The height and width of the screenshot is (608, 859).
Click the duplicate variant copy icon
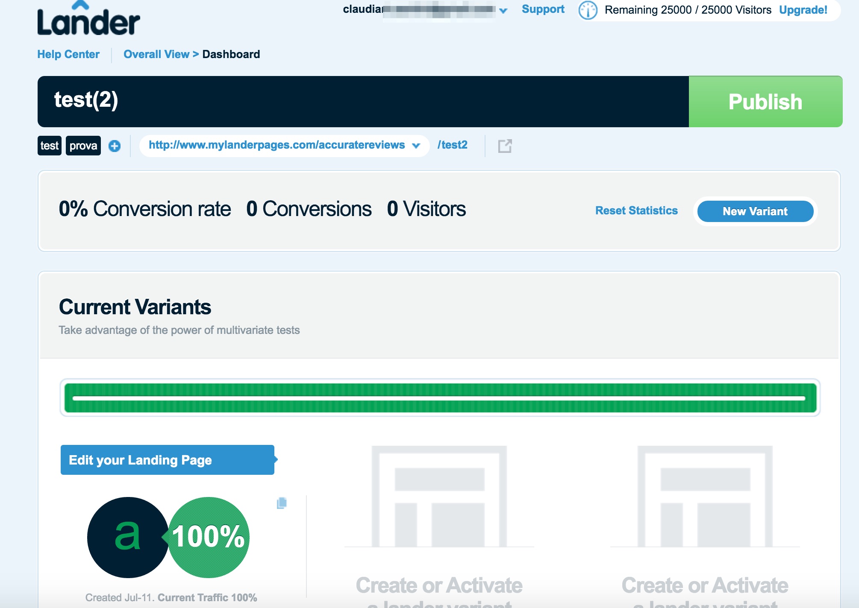pos(282,503)
